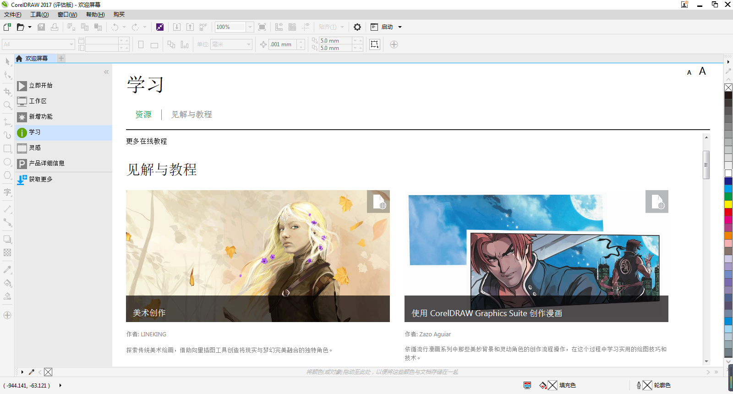Expand the status bar coordinates arrow

click(x=60, y=385)
